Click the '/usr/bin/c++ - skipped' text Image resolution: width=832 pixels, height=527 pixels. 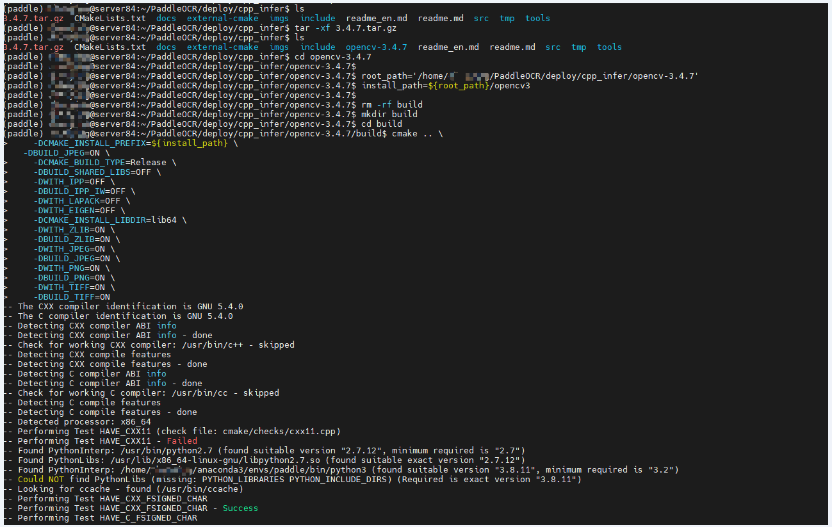click(238, 345)
